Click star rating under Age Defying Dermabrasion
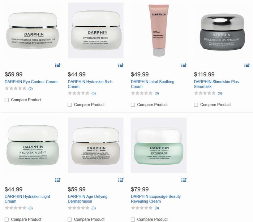Image resolution: width=253 pixels, height=222 pixels. [x=78, y=208]
